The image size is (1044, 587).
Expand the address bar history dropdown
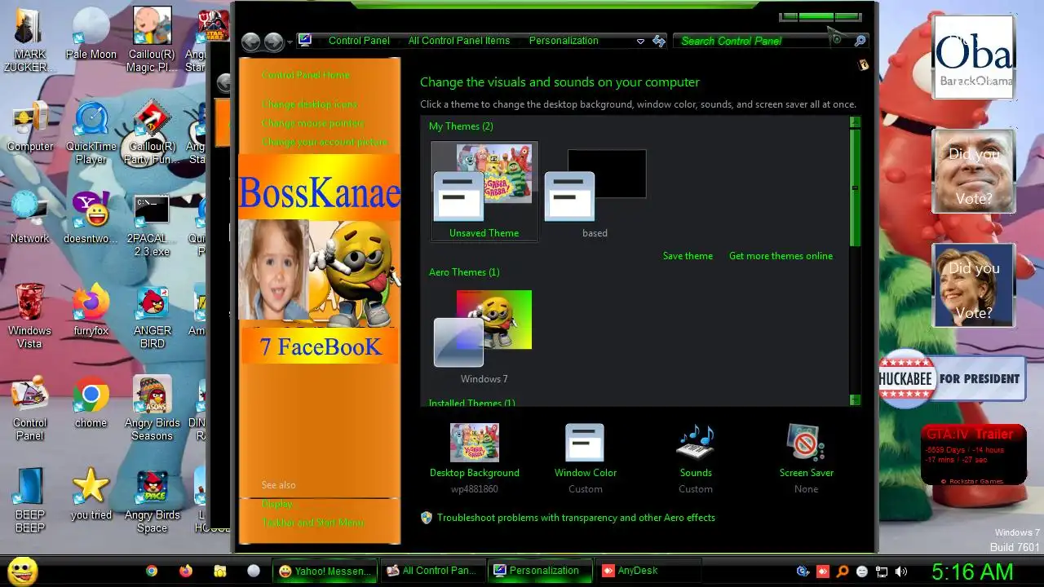pos(640,42)
